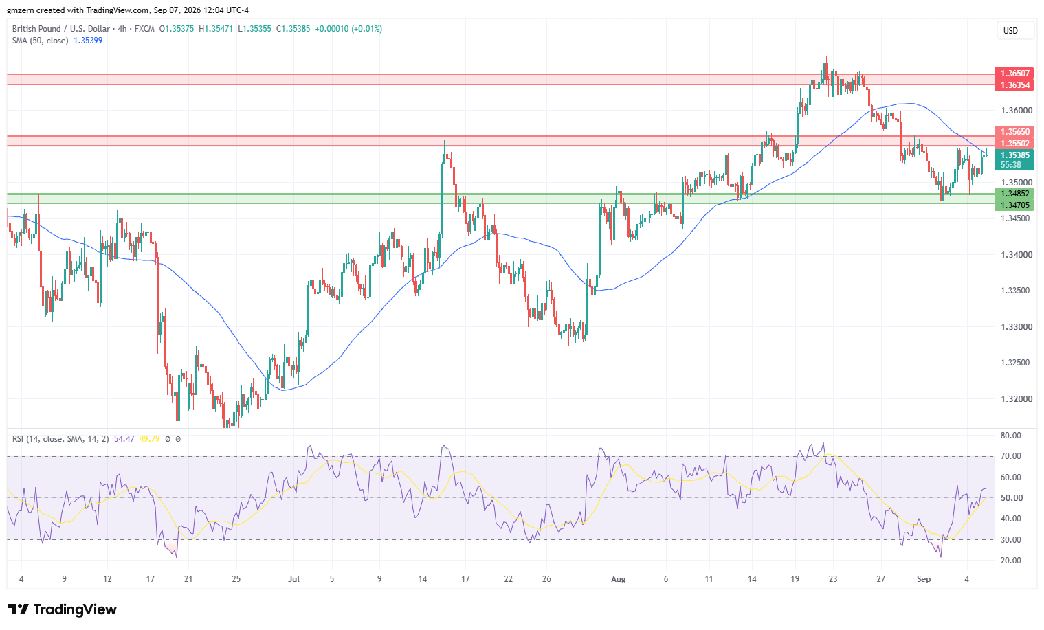
Task: Click the 1.33000 price axis value
Action: point(1017,327)
